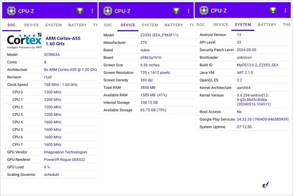293x196 pixels.
Task: Click Bootloader value 'unknown'
Action: pyautogui.click(x=244, y=57)
